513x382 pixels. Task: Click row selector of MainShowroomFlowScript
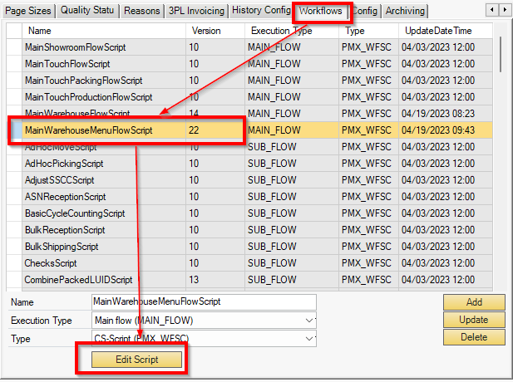coord(14,47)
